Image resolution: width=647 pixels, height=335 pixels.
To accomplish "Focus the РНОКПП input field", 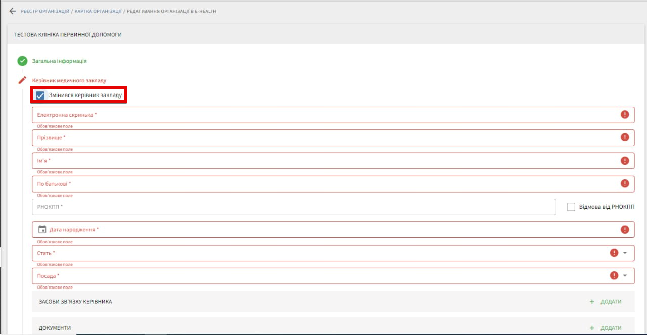I will tap(293, 207).
